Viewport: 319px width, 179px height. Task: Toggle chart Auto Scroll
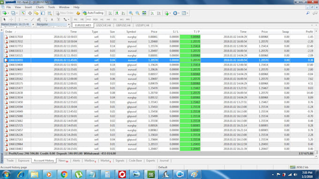[x=152, y=13]
